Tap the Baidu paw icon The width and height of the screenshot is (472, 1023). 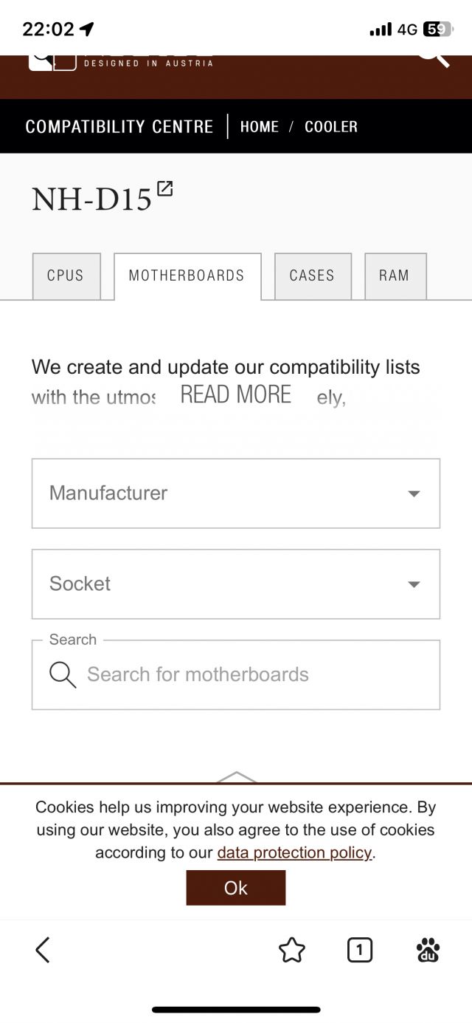pyautogui.click(x=428, y=950)
